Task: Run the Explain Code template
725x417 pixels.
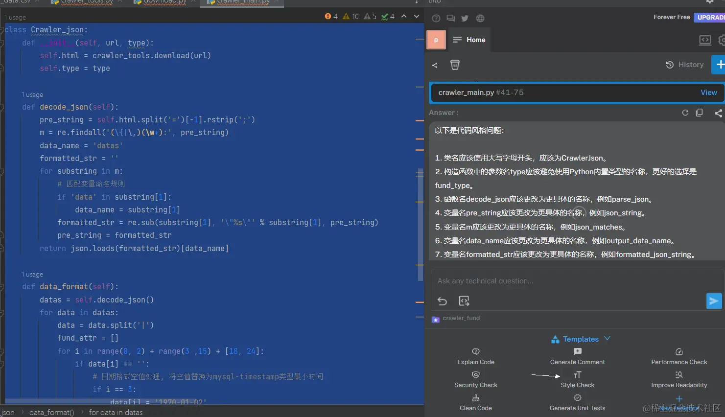Action: point(476,356)
